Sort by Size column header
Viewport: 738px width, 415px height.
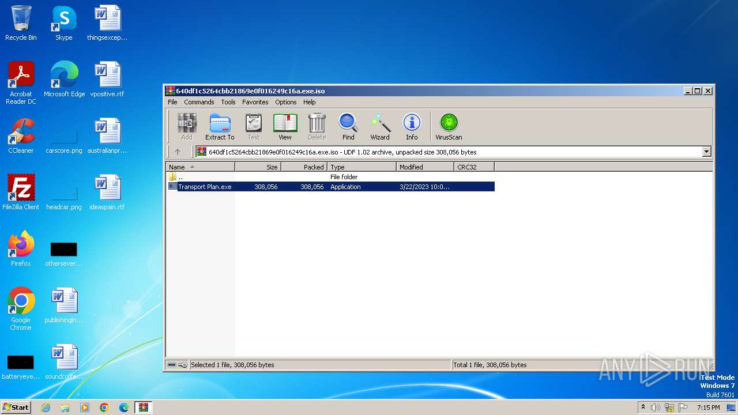click(258, 167)
